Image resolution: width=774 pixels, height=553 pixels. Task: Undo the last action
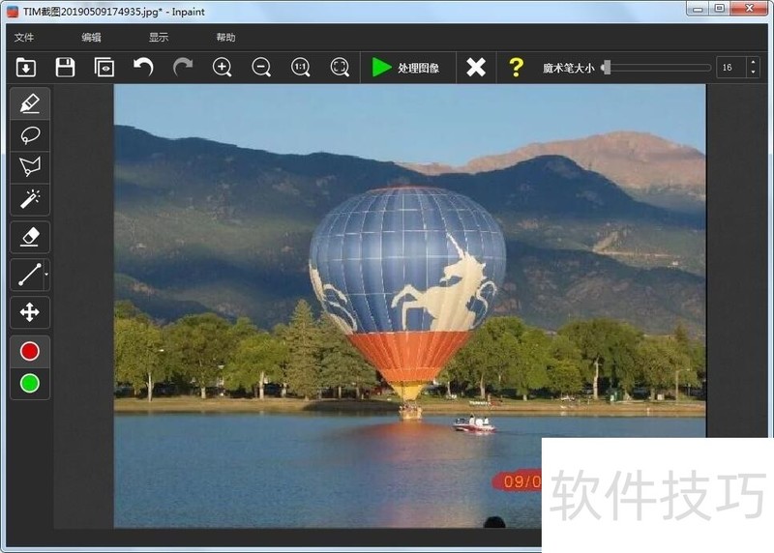pyautogui.click(x=143, y=67)
